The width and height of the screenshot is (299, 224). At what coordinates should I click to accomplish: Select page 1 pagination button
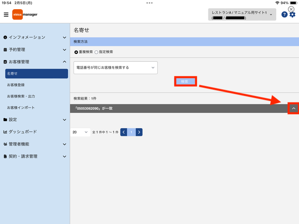point(131,132)
